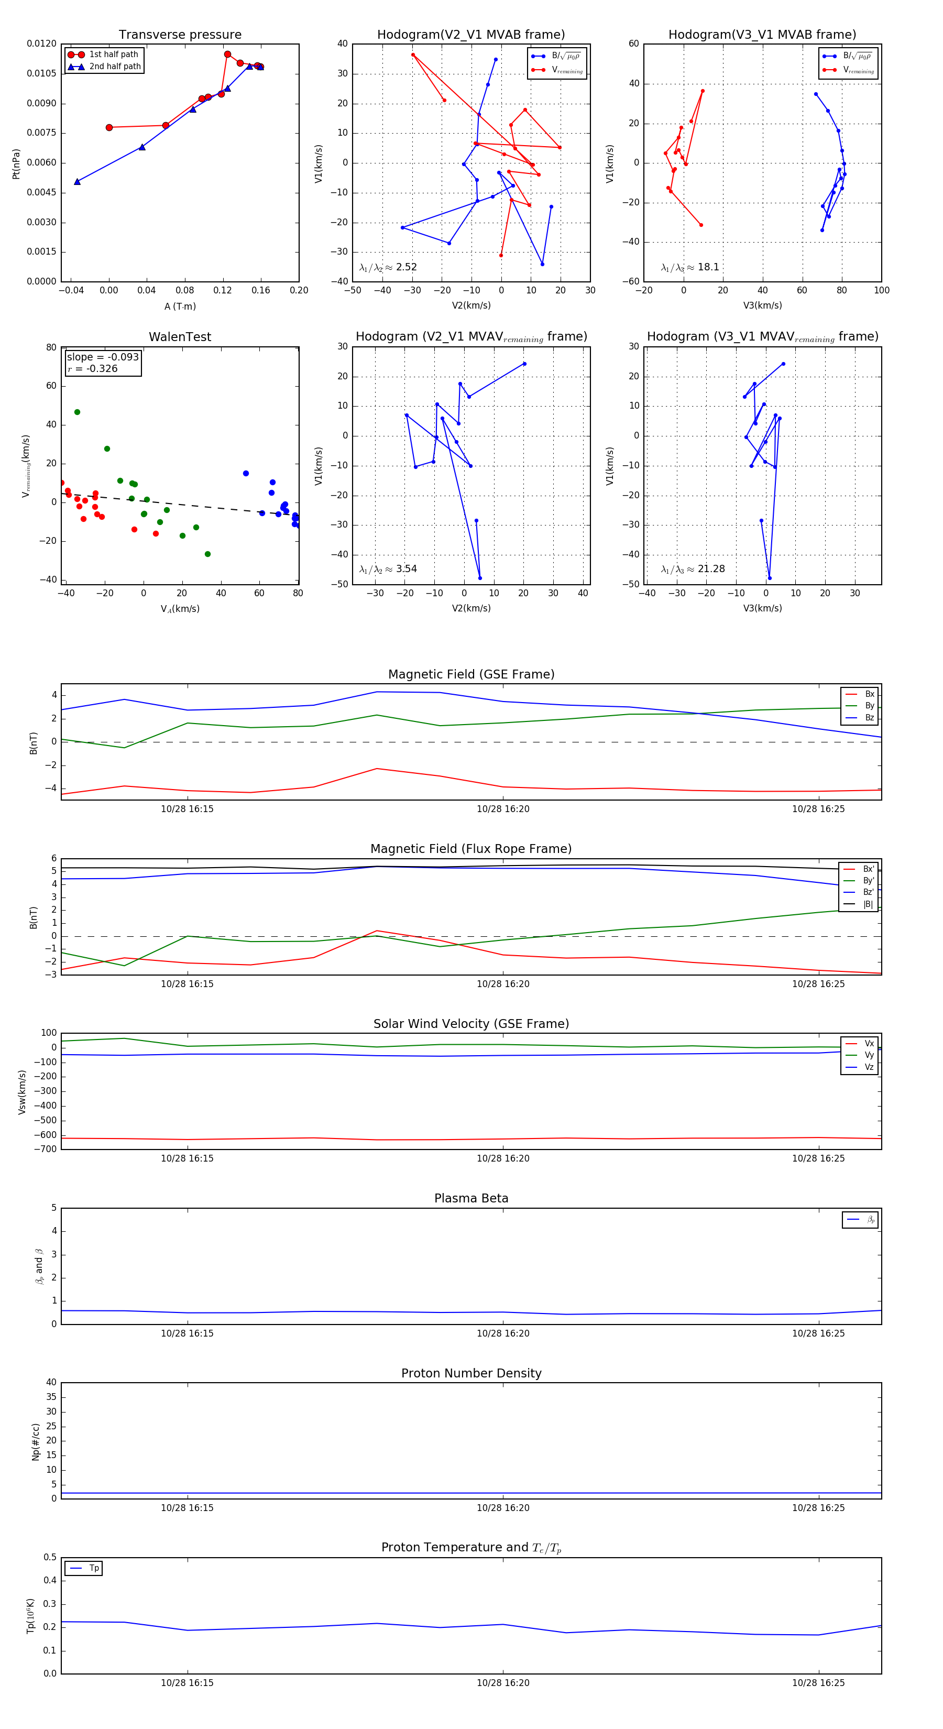The image size is (943, 1729).
Task: Select the Vz legend entry in solar wind plot
Action: click(860, 1067)
